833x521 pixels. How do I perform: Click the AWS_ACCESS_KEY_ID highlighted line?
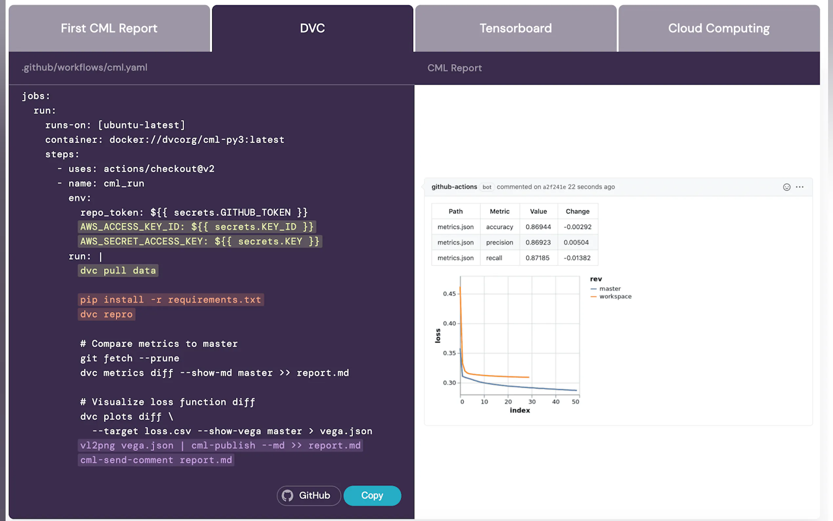[197, 227]
